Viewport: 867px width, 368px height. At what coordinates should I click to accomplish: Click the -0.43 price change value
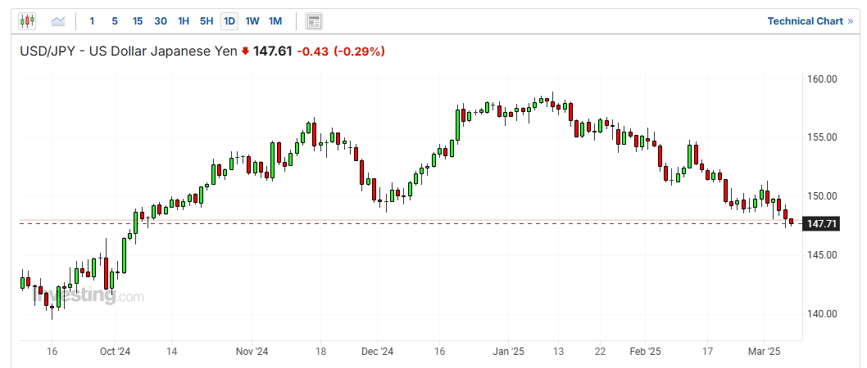point(312,52)
